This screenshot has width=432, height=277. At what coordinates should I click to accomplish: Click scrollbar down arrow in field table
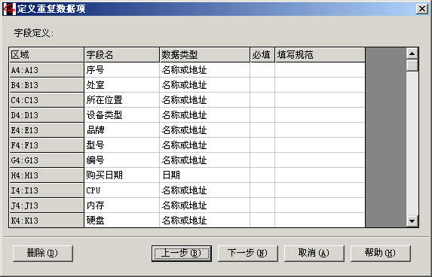click(412, 221)
